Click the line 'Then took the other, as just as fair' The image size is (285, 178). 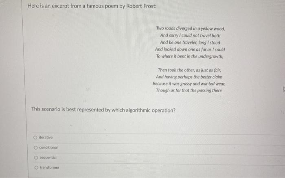pos(189,70)
